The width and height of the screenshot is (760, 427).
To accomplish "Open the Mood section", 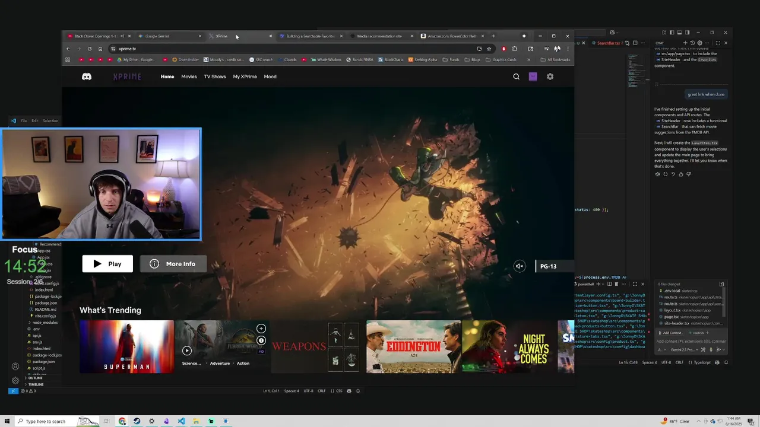I will [x=270, y=77].
